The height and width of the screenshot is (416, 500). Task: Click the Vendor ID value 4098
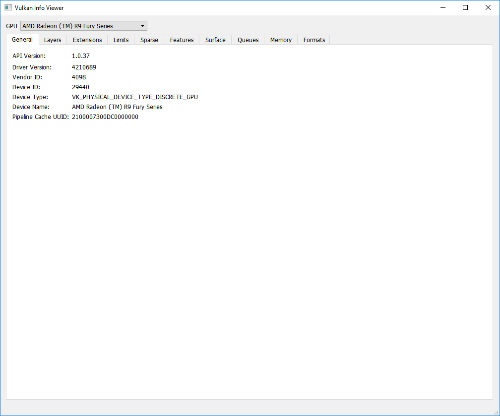pyautogui.click(x=79, y=77)
